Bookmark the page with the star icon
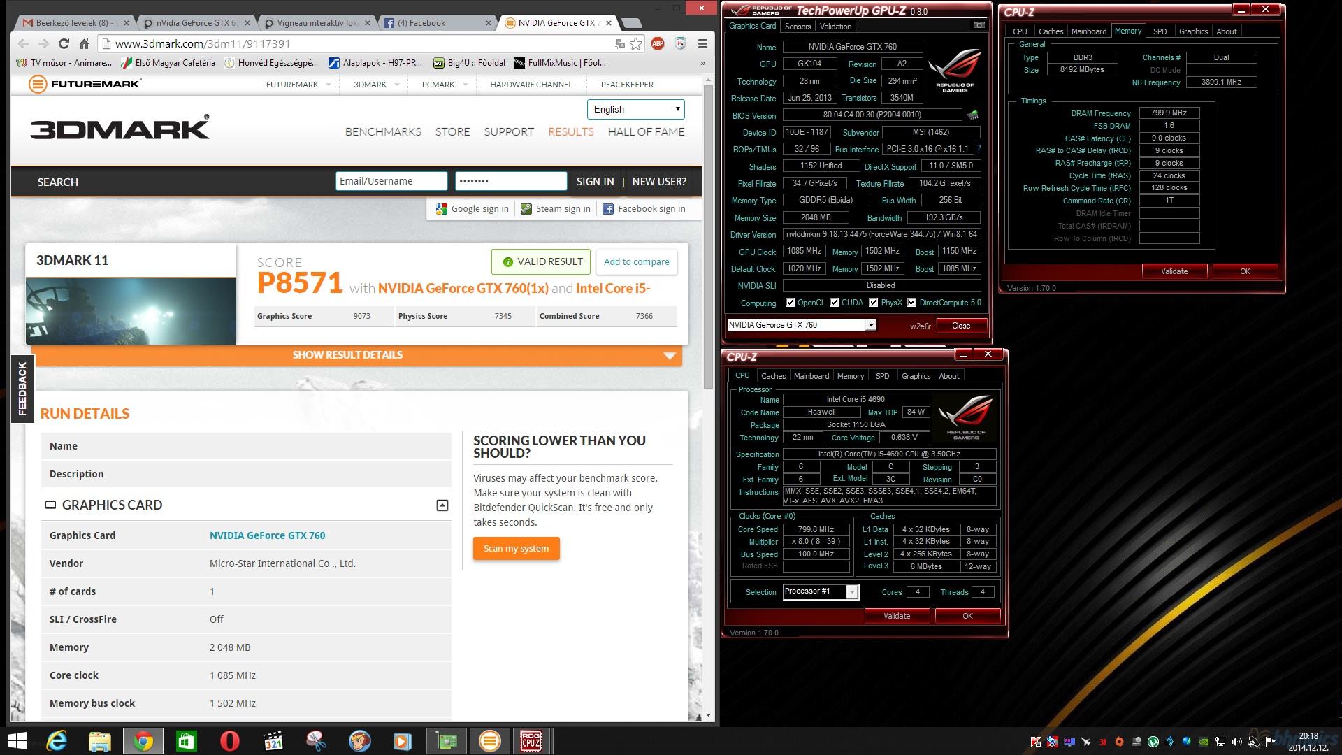1342x755 pixels. [x=635, y=43]
